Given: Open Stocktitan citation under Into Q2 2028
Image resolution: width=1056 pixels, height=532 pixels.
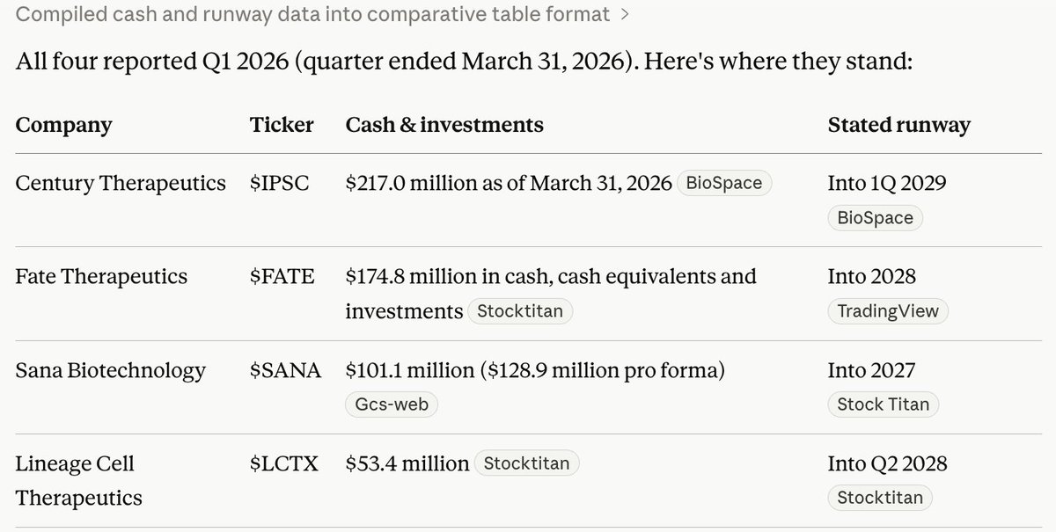Looking at the screenshot, I should (x=880, y=498).
